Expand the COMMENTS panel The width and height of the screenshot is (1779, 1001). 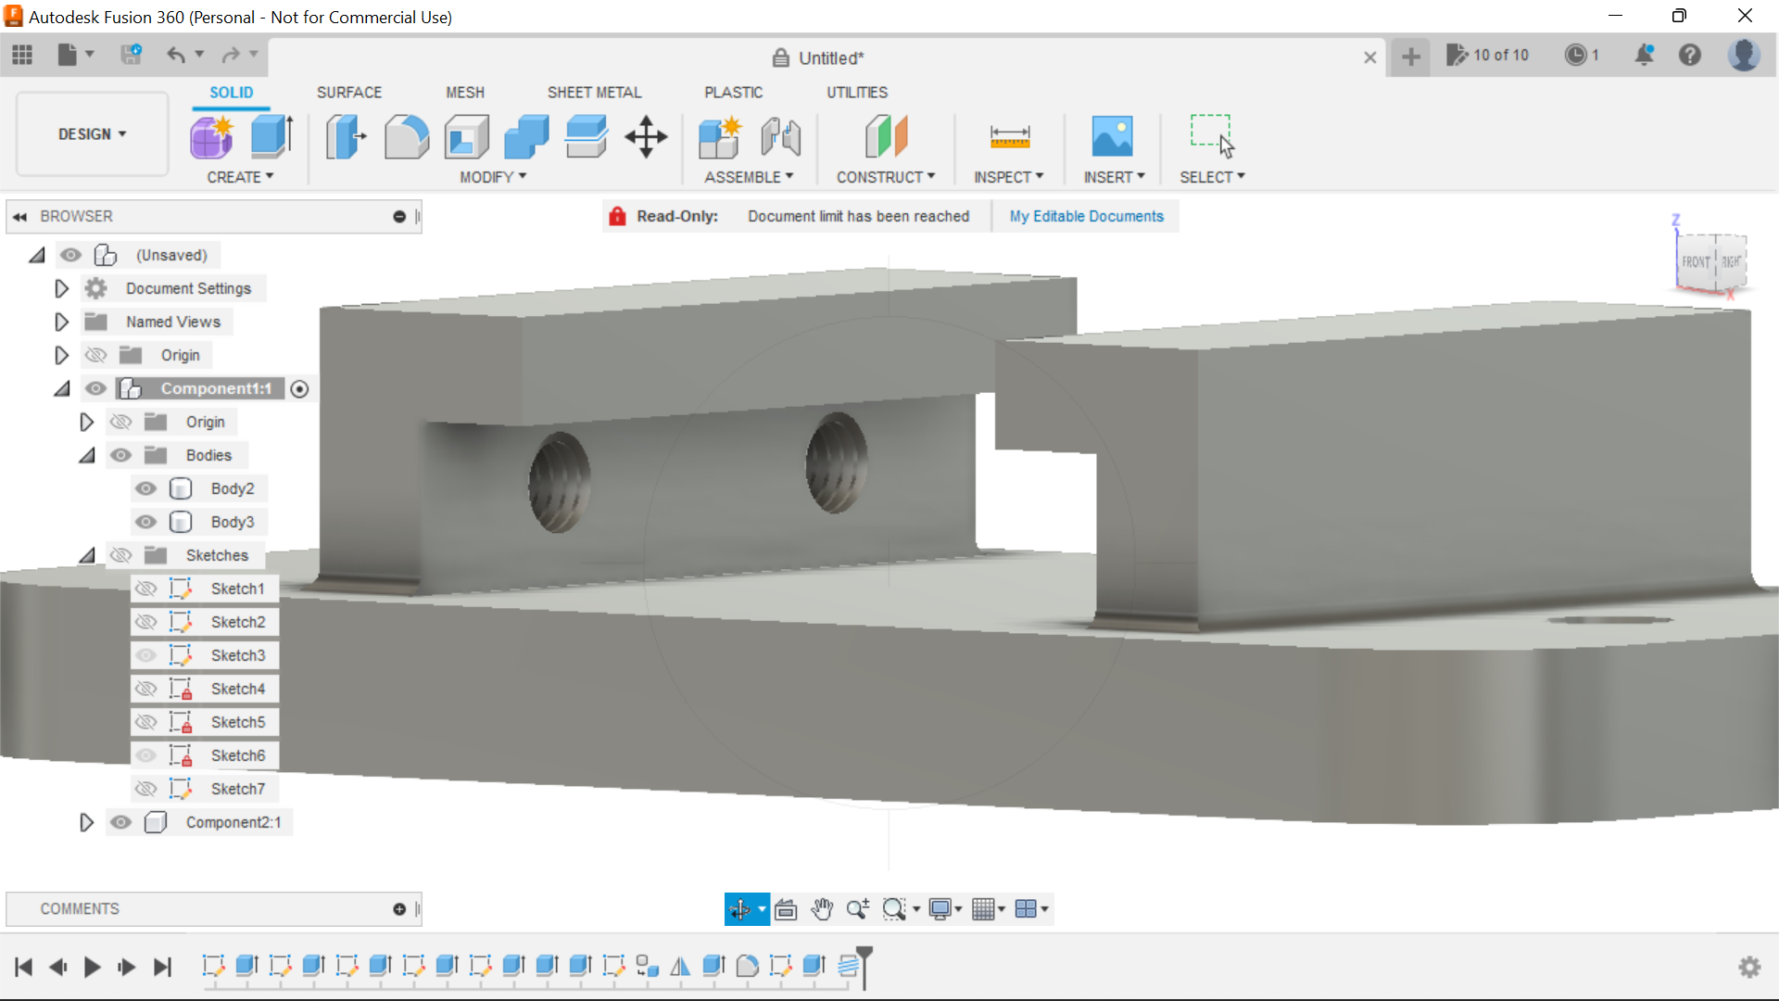[399, 909]
